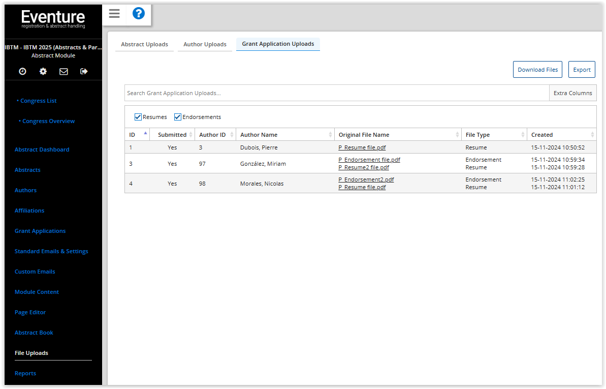Toggle the Resumes checkbox
606x389 pixels.
pyautogui.click(x=138, y=117)
